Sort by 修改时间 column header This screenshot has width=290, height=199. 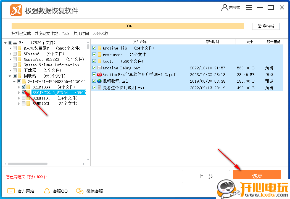point(212,42)
